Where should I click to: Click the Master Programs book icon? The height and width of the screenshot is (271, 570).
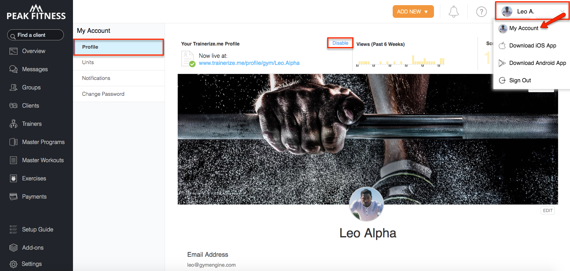coord(13,142)
